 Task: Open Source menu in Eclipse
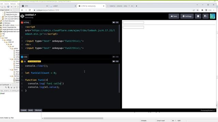coord(6,4)
